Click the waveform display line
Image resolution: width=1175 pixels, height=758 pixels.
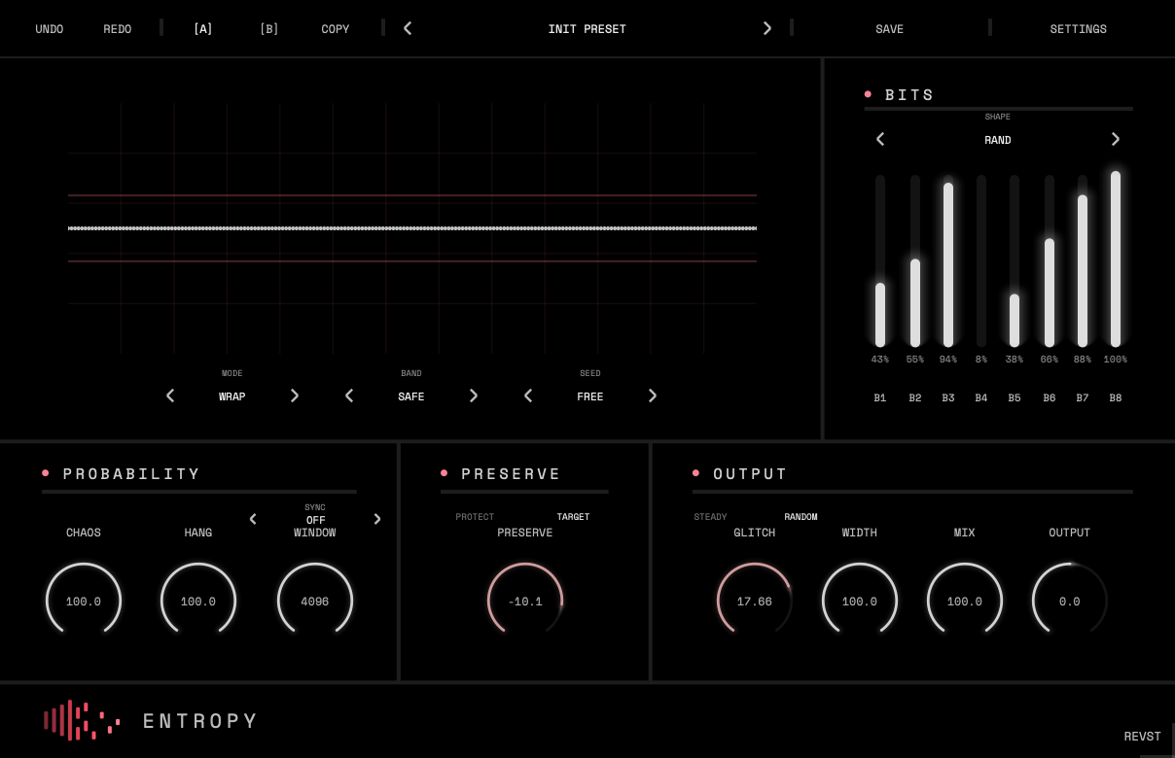point(412,228)
